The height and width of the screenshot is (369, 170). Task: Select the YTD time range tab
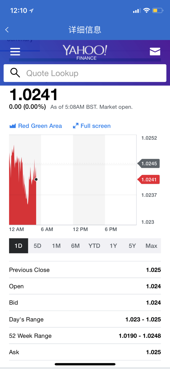(x=94, y=246)
